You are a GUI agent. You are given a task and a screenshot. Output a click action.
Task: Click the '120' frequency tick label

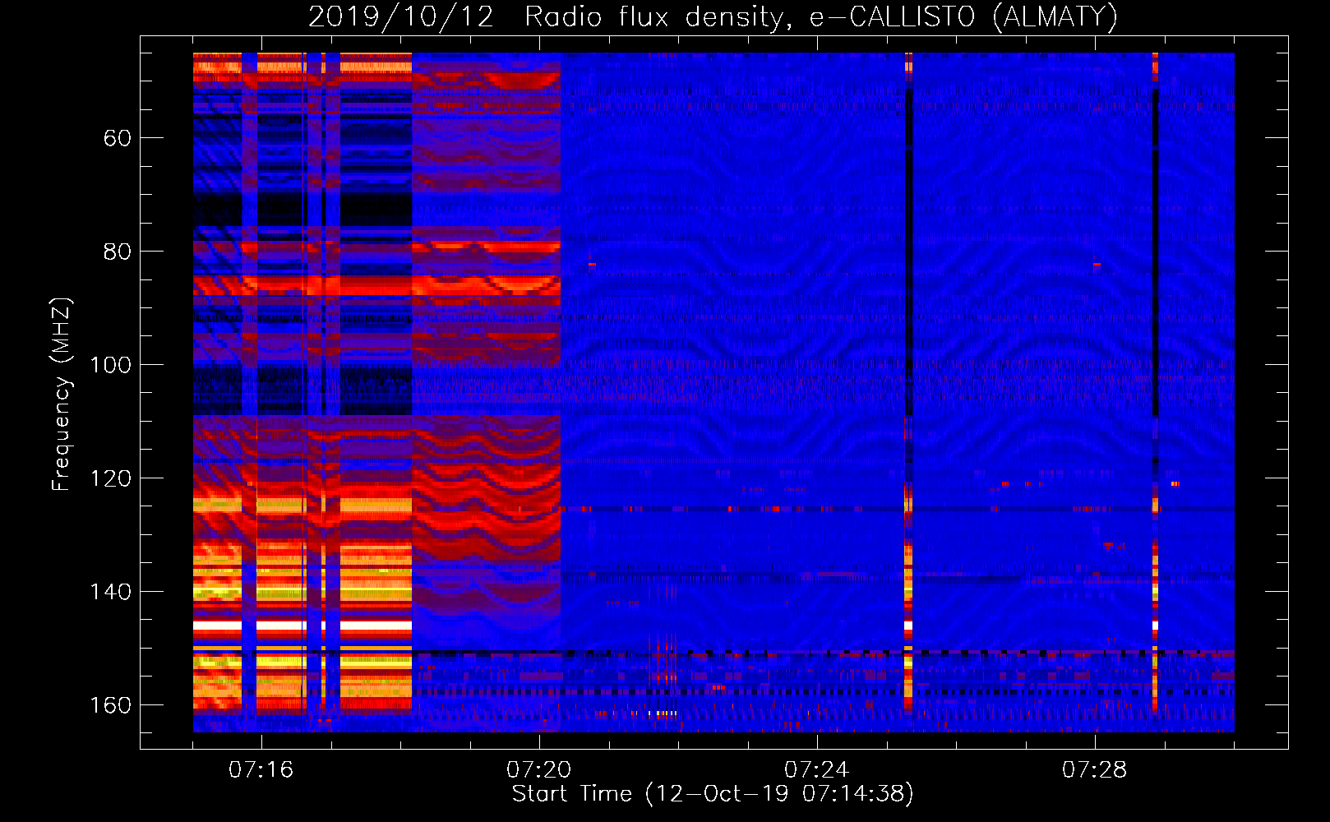[x=110, y=478]
